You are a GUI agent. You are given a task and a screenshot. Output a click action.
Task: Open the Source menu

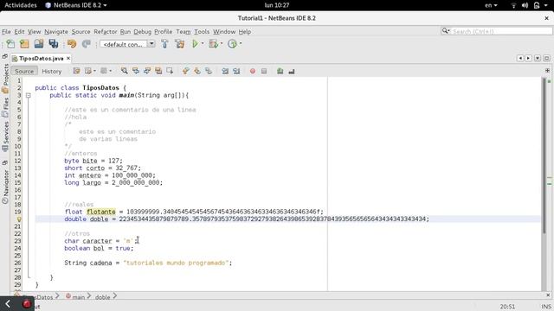pyautogui.click(x=81, y=32)
